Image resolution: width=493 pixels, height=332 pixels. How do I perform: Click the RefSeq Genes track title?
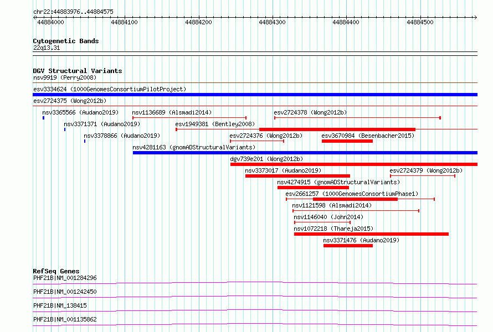click(x=56, y=271)
